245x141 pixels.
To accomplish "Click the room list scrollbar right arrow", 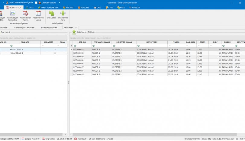I will [66, 134].
